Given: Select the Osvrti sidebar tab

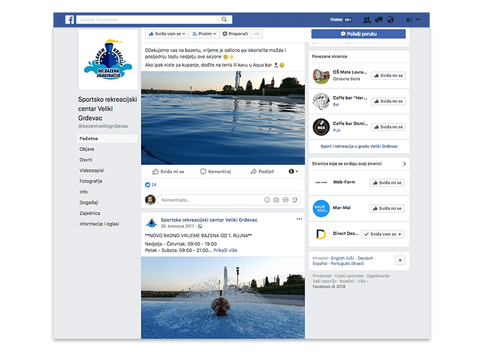Looking at the screenshot, I should 86,160.
